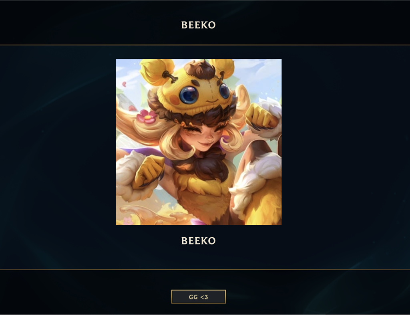Click the bee hat's right blue eye
The image size is (410, 315).
pyautogui.click(x=224, y=91)
